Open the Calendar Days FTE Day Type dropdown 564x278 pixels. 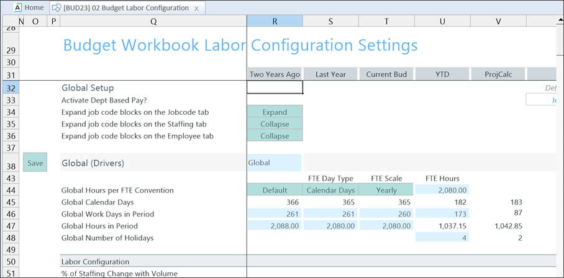click(330, 191)
